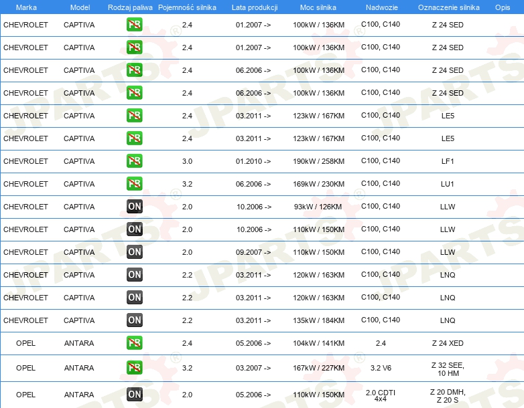Click the Moc silnika column header
Image resolution: width=524 pixels, height=408 pixels.
click(x=318, y=7)
